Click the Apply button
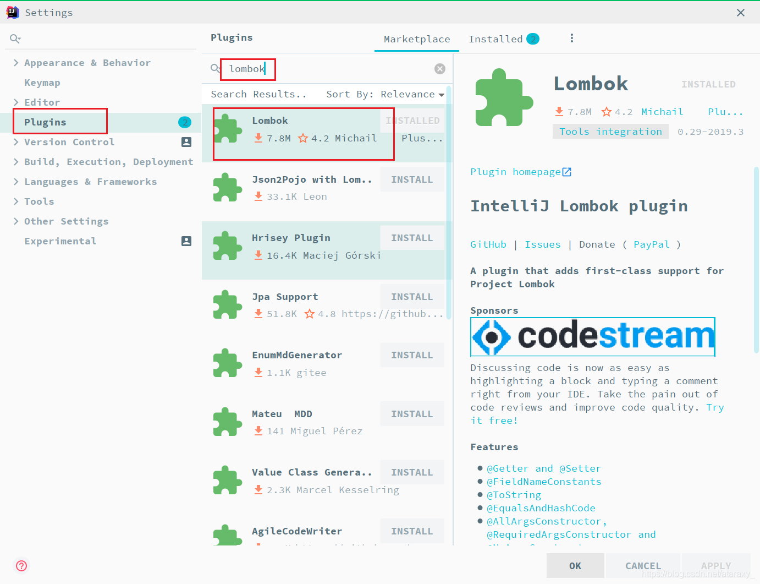This screenshot has height=584, width=760. [716, 566]
